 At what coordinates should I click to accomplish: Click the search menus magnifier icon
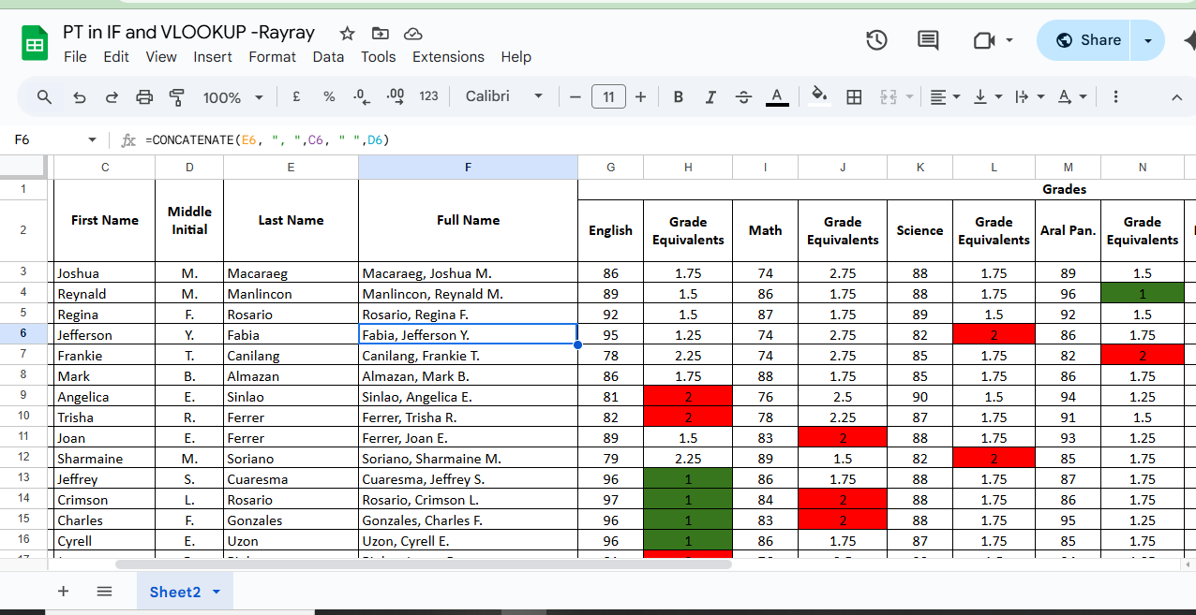(x=44, y=96)
